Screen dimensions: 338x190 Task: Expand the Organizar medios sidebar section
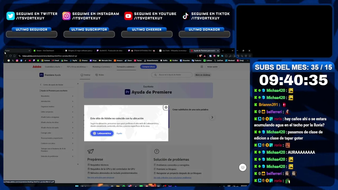pyautogui.click(x=57, y=107)
